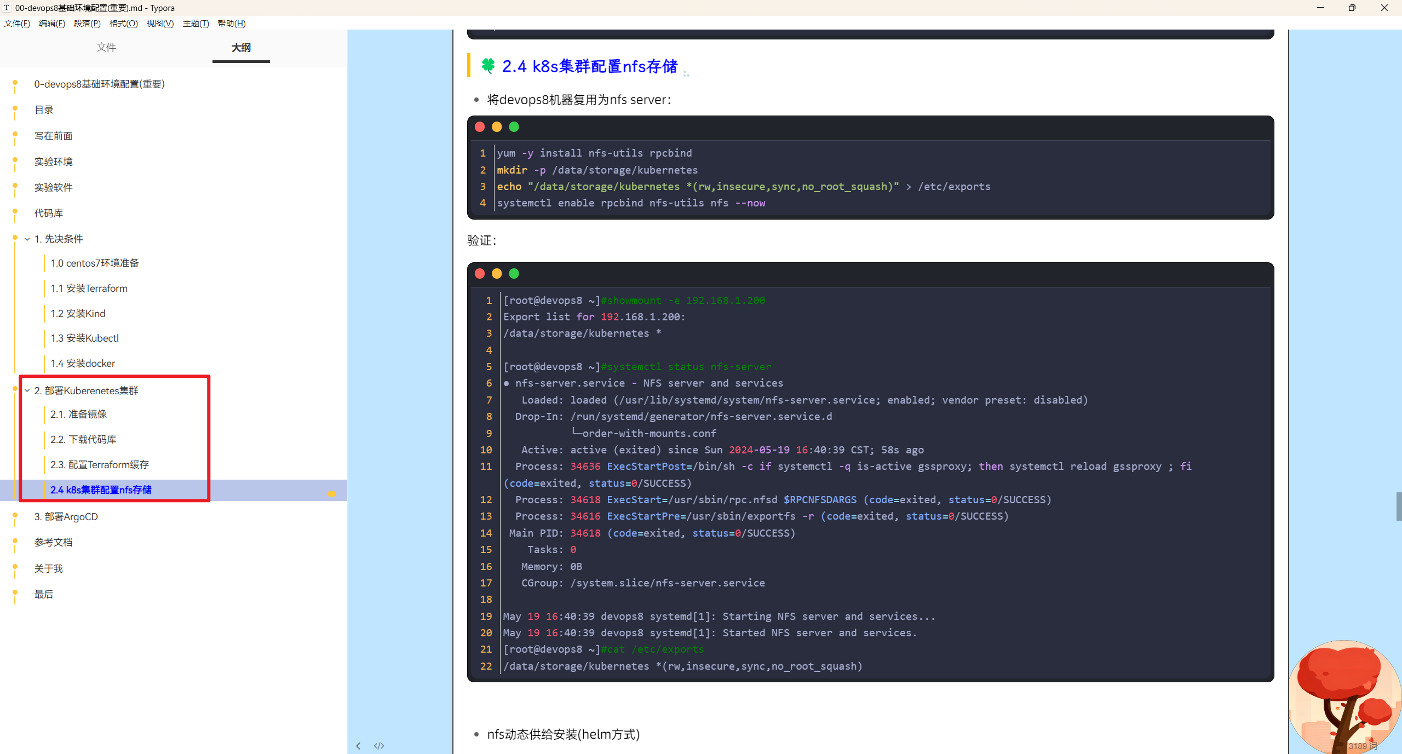Screen dimensions: 1402x754
Task: Open the 编辑(E) menu
Action: click(52, 24)
